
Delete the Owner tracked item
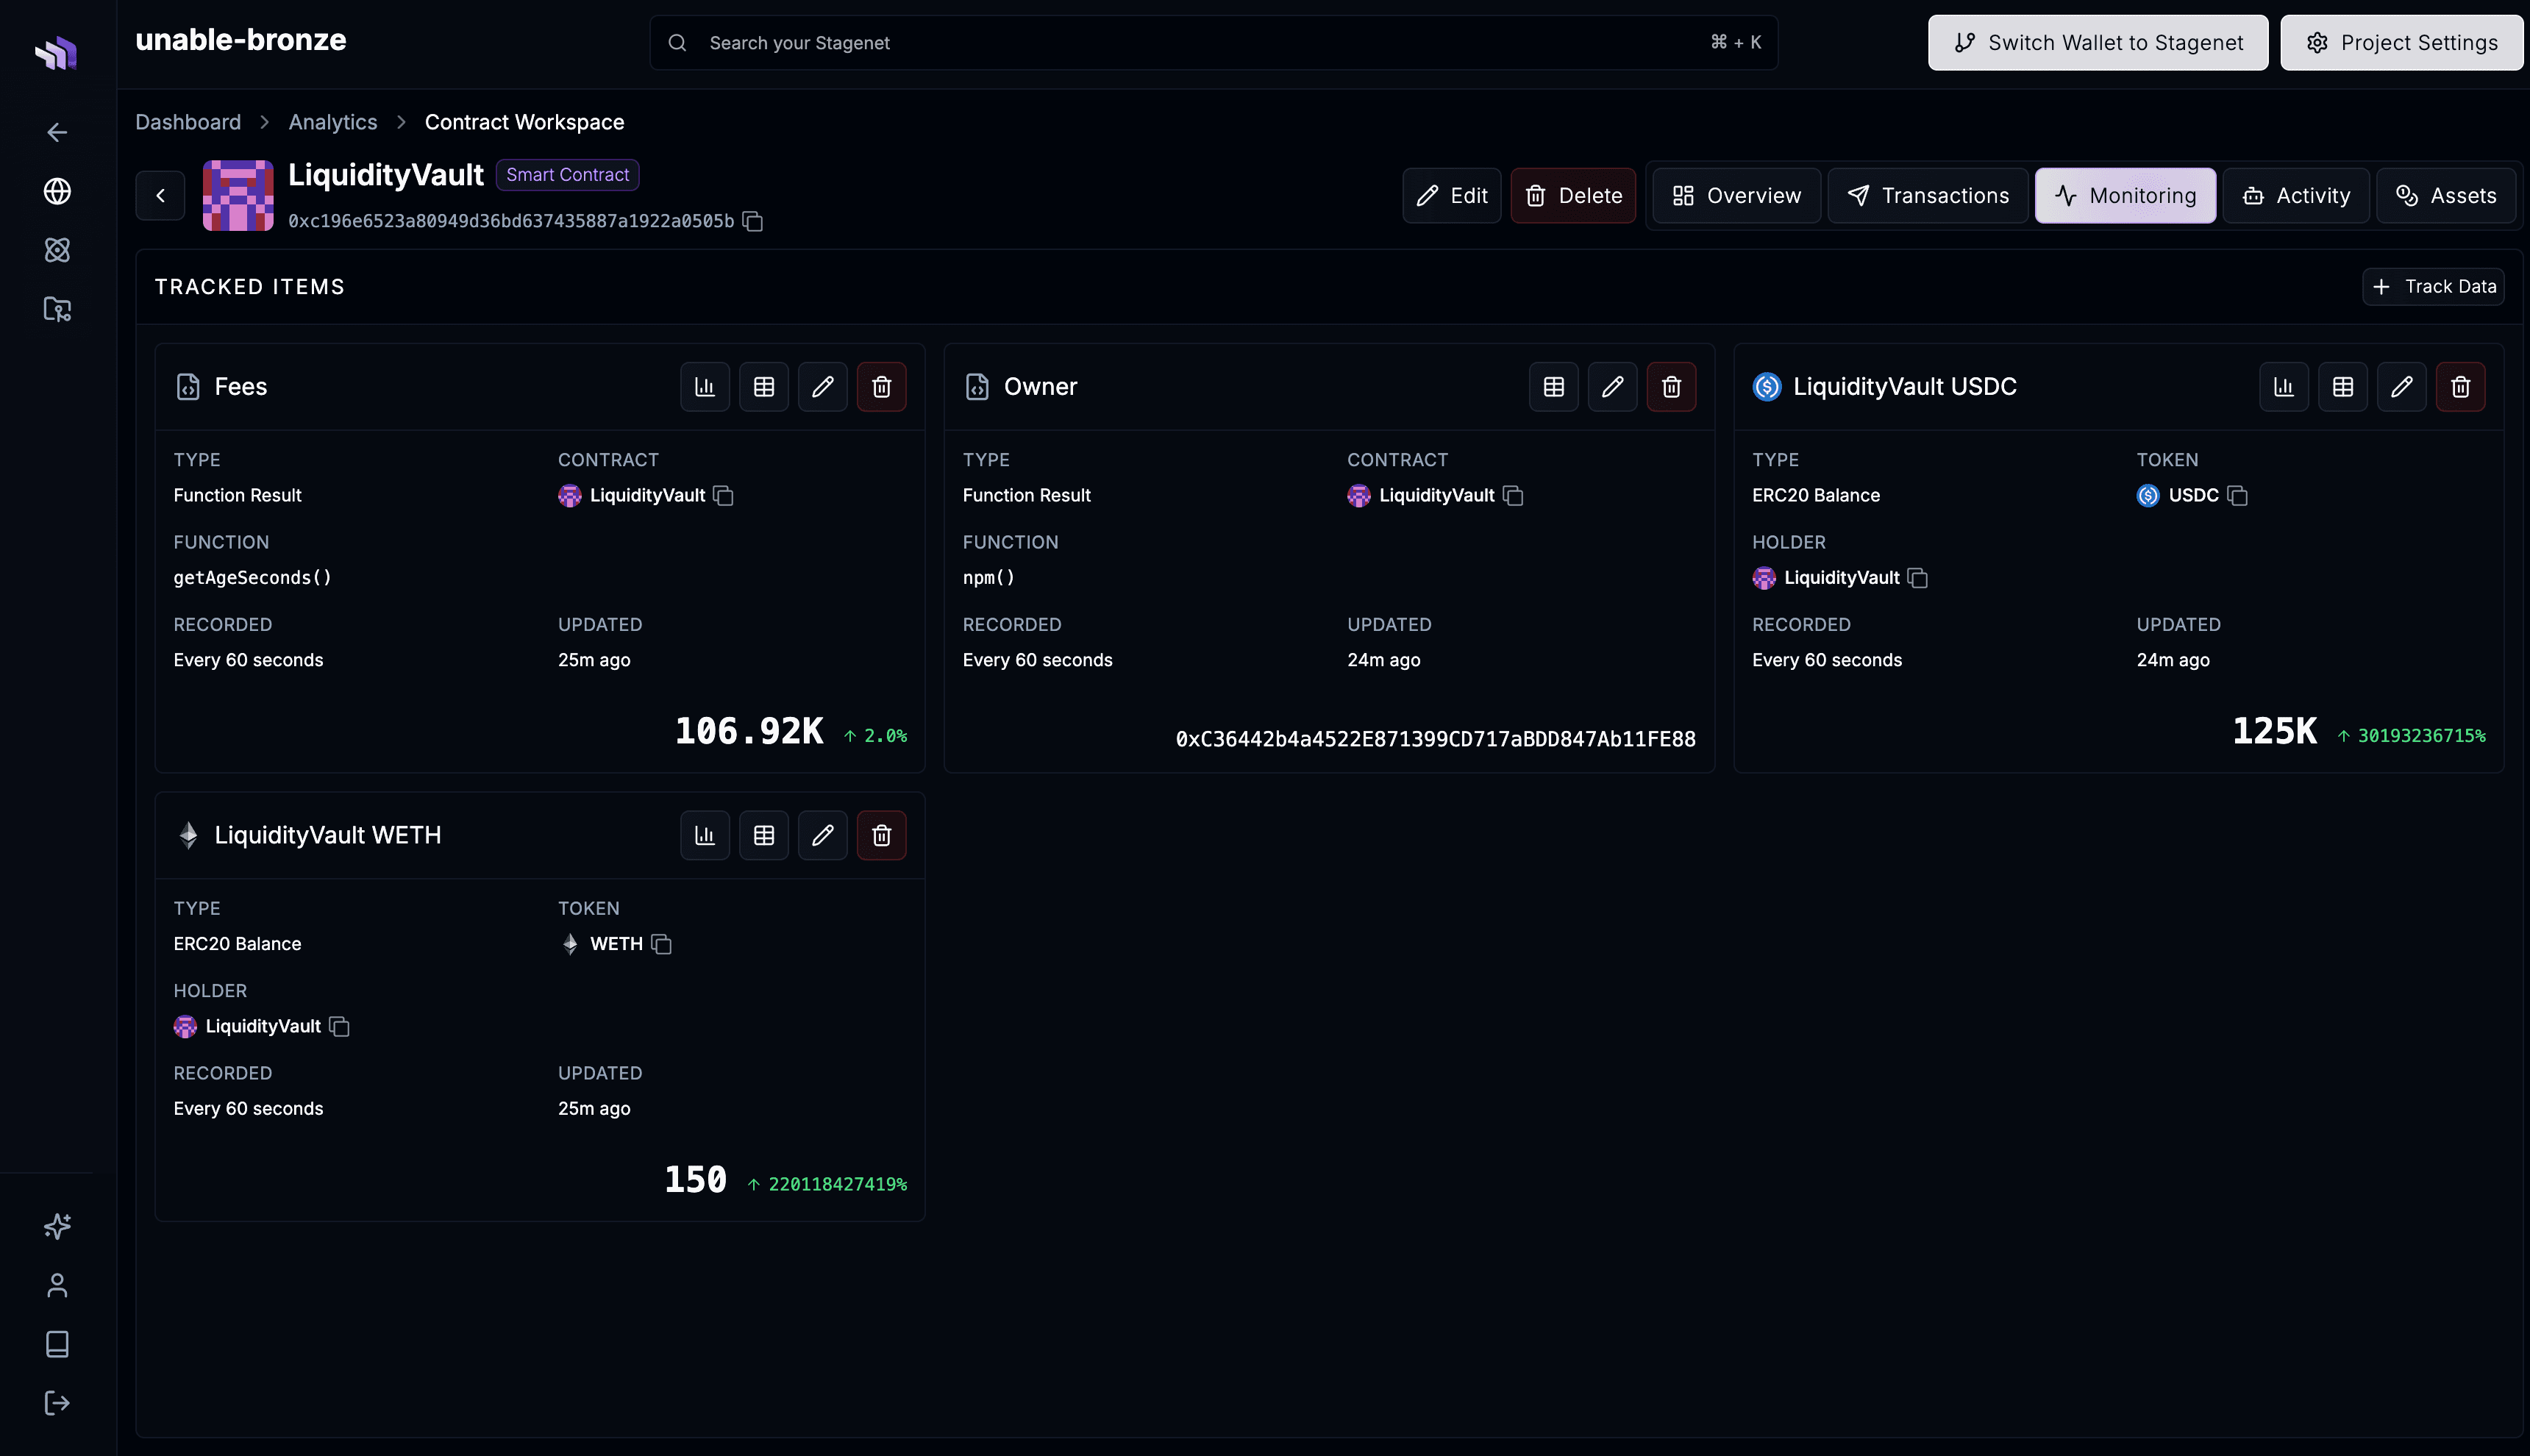[x=1672, y=387]
